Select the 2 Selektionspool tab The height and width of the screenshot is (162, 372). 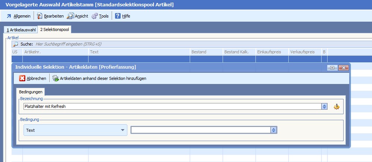[55, 30]
